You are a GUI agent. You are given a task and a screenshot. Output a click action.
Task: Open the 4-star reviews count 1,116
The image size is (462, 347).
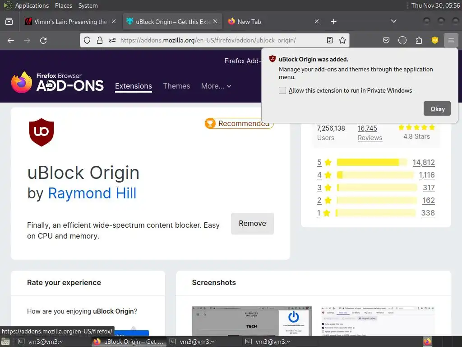tap(427, 175)
